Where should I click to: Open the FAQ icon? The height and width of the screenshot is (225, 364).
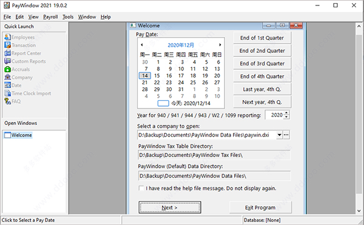point(8,101)
